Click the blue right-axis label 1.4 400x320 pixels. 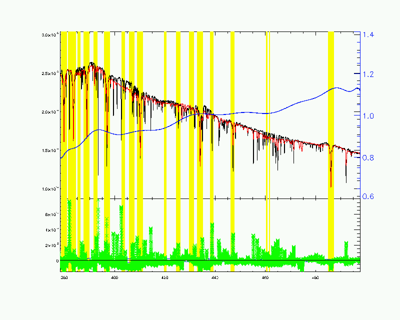tap(368, 34)
